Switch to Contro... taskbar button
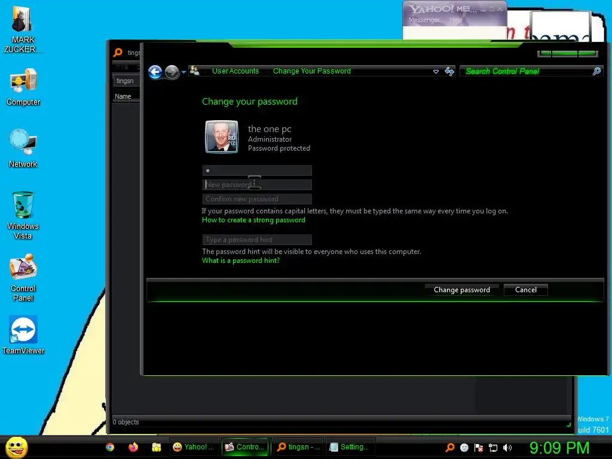The image size is (612, 459). (246, 447)
